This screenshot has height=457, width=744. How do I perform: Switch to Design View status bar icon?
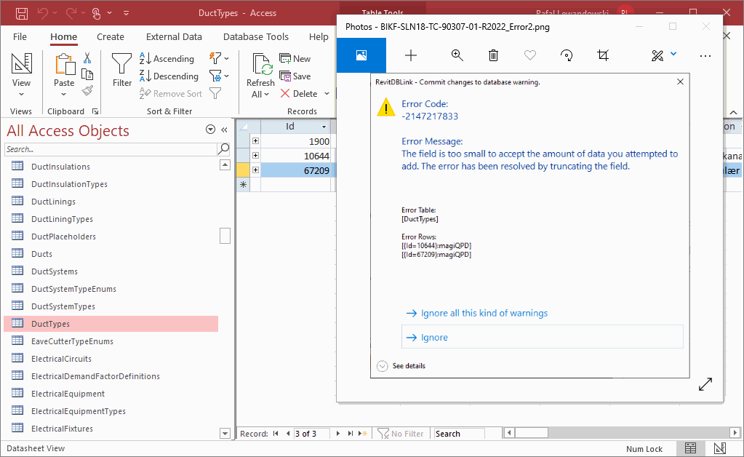pyautogui.click(x=720, y=448)
